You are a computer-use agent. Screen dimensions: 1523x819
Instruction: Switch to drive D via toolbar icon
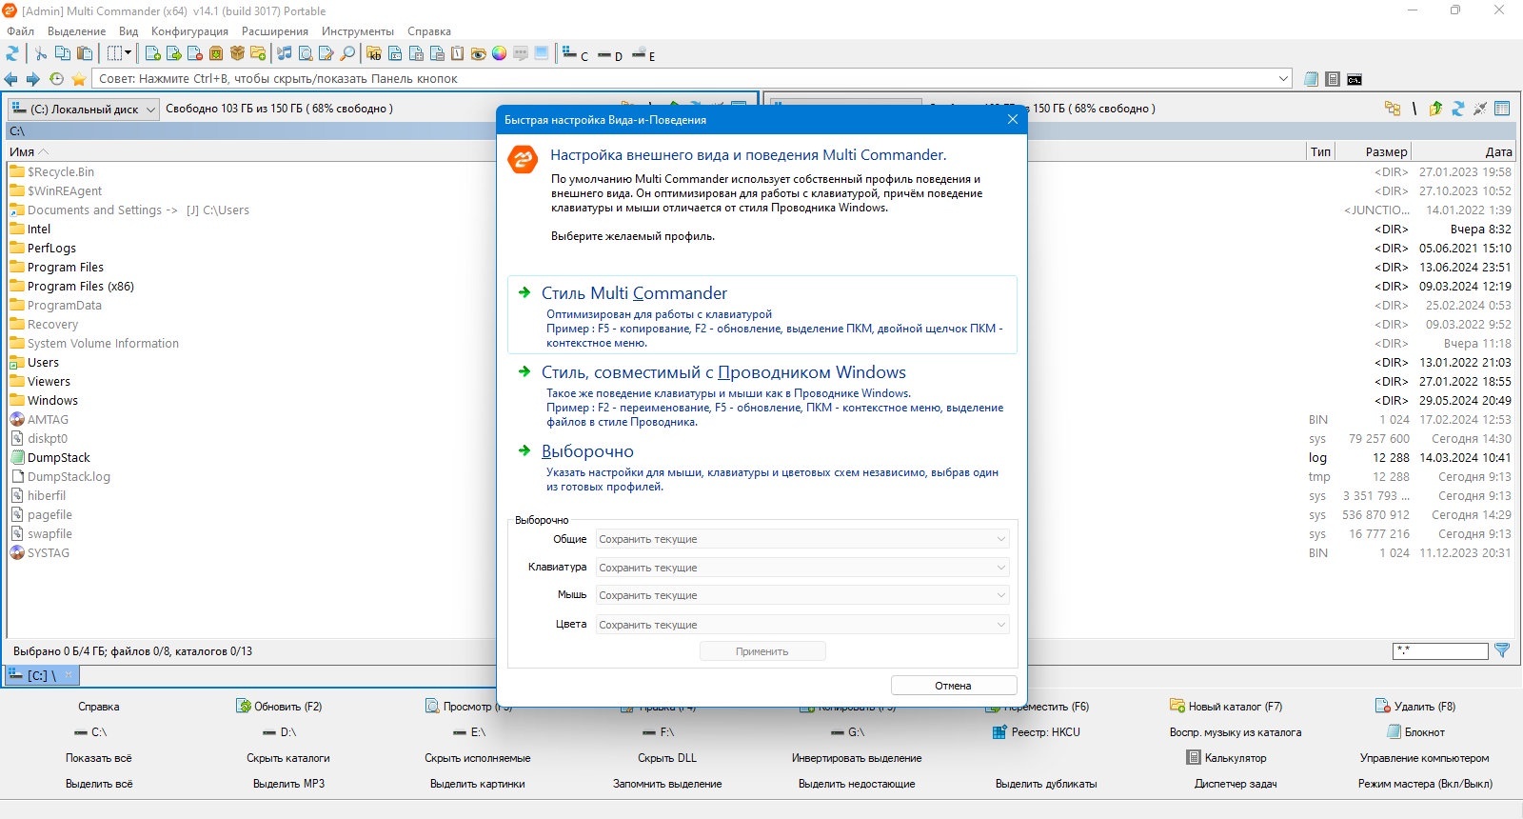pyautogui.click(x=610, y=55)
